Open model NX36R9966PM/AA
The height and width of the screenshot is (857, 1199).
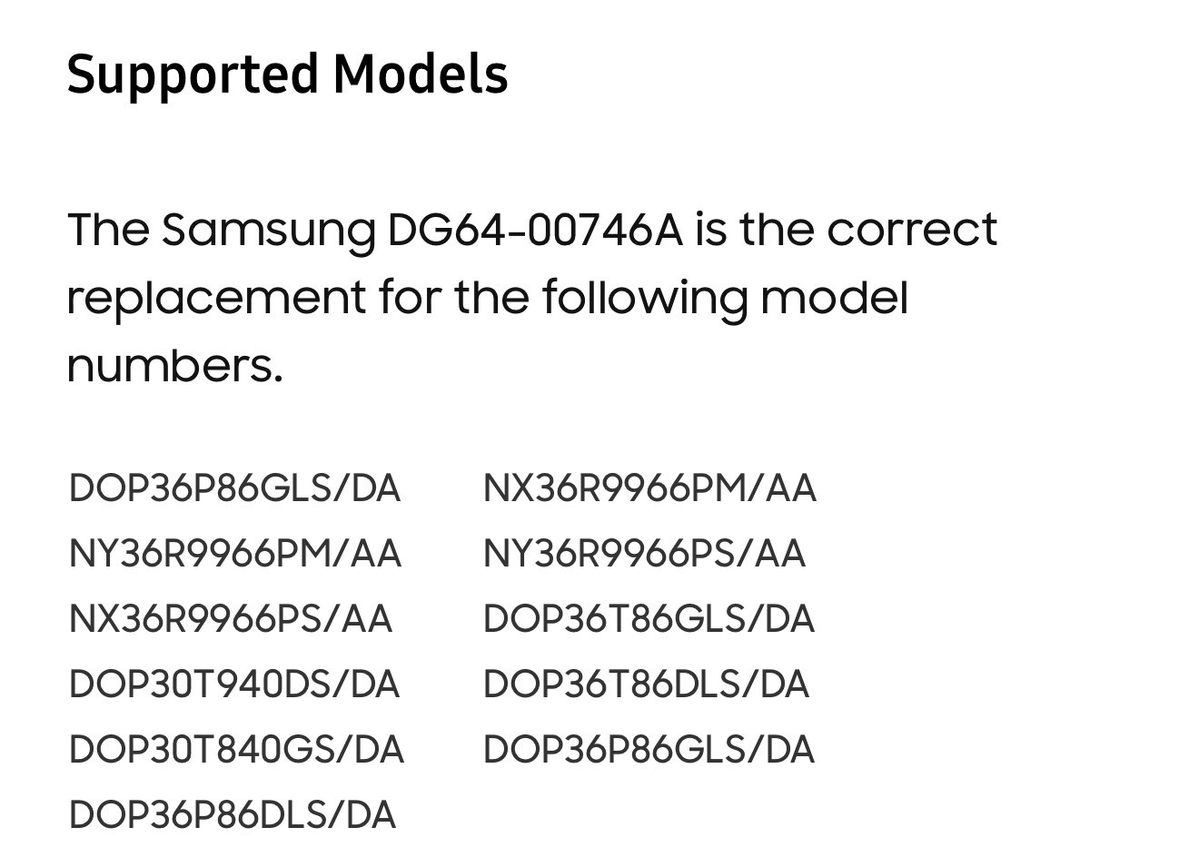(649, 488)
